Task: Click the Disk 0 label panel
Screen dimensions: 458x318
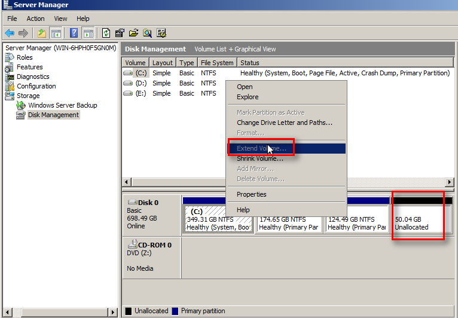Action: coord(152,216)
